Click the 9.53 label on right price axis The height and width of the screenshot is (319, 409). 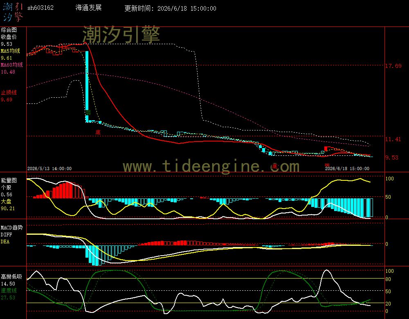(392, 157)
